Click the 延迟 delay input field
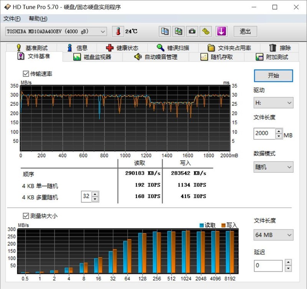 pyautogui.click(x=269, y=265)
